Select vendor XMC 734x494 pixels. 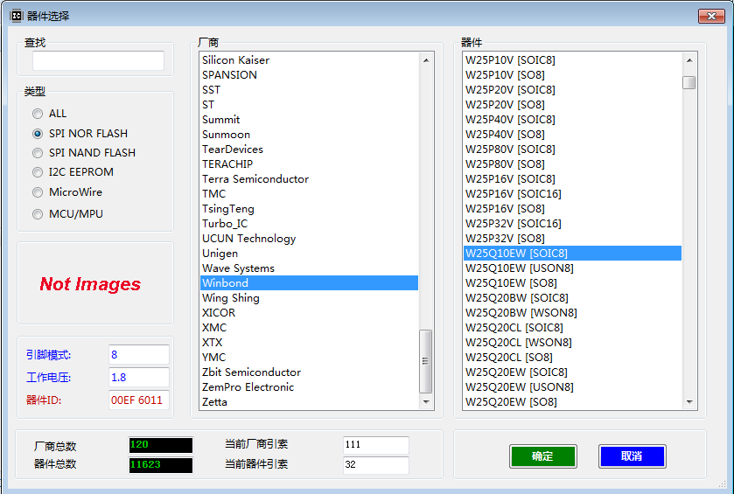point(309,328)
